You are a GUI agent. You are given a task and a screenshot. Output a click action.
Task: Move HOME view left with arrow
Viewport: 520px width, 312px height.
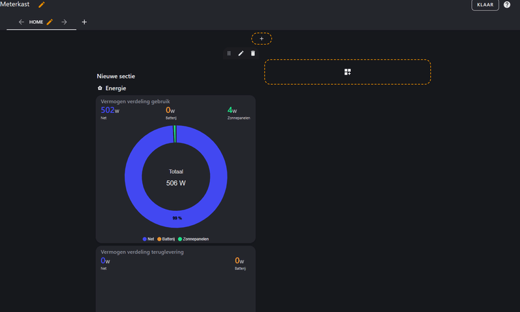pyautogui.click(x=21, y=22)
